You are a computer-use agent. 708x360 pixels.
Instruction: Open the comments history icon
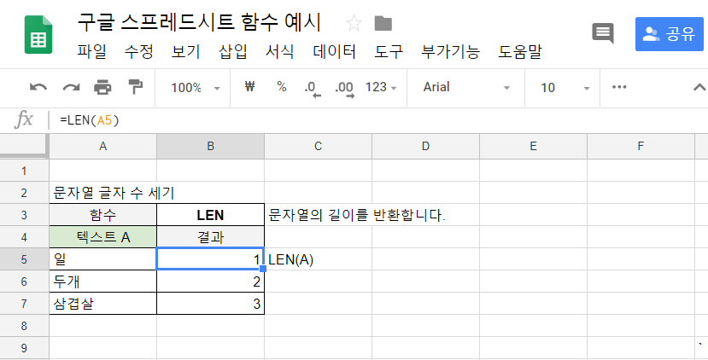pos(603,33)
